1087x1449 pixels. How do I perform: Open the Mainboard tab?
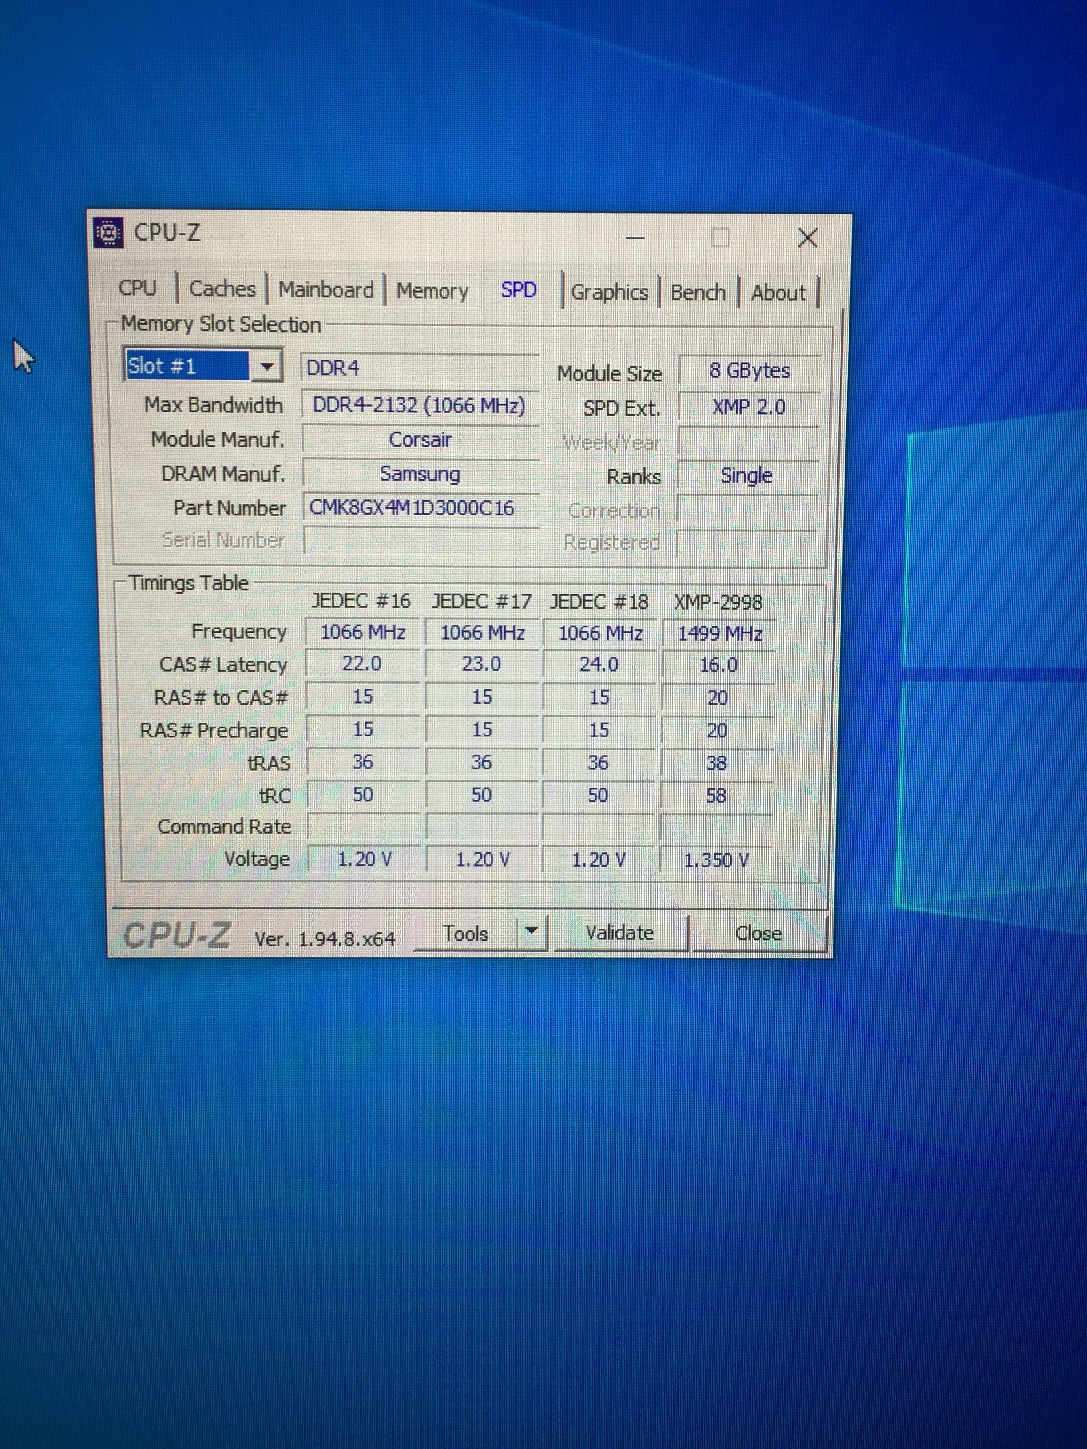point(325,289)
